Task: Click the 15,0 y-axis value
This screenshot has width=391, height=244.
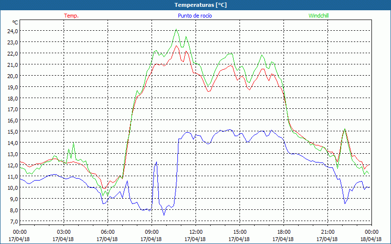Action: coord(13,132)
